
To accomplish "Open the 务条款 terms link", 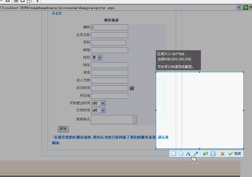I will coord(57,13).
